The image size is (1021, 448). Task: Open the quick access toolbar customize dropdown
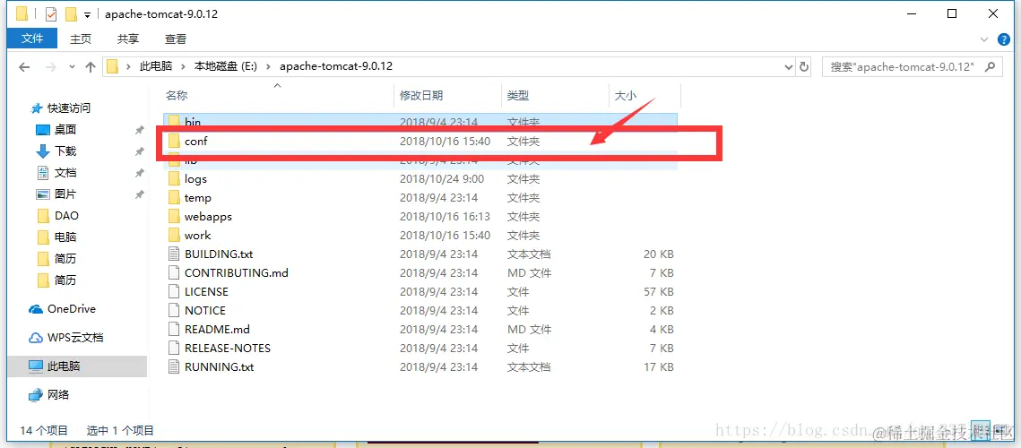pyautogui.click(x=87, y=14)
